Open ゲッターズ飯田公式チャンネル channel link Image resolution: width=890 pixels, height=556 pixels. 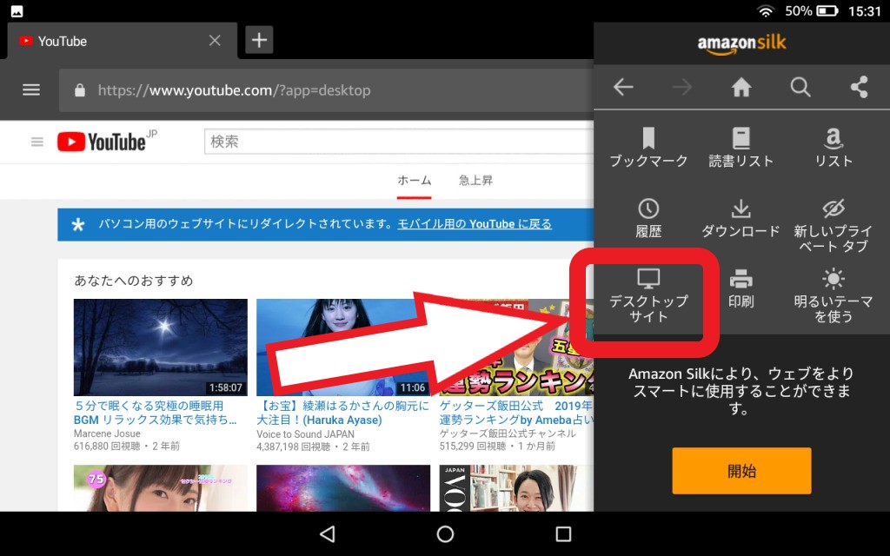pyautogui.click(x=508, y=434)
